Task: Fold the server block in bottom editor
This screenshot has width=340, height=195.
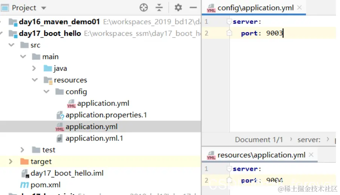Action: pyautogui.click(x=229, y=169)
